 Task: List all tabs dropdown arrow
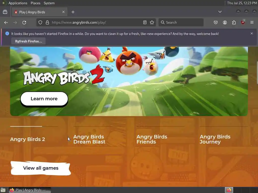coord(220,12)
